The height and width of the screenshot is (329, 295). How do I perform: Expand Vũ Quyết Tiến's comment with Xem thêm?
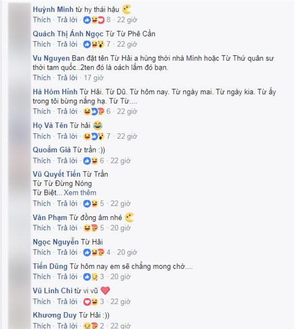coord(80,193)
